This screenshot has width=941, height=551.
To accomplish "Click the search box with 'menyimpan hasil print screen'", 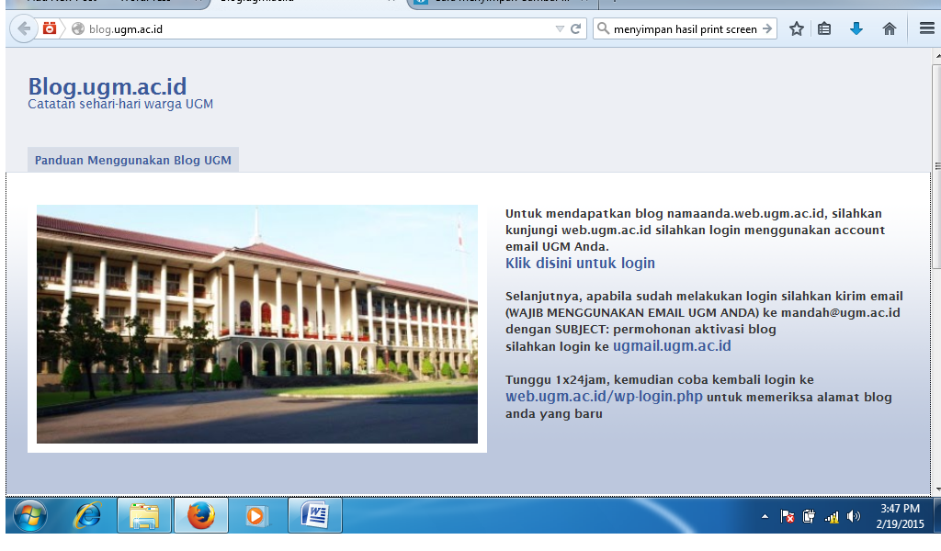I will pyautogui.click(x=686, y=28).
